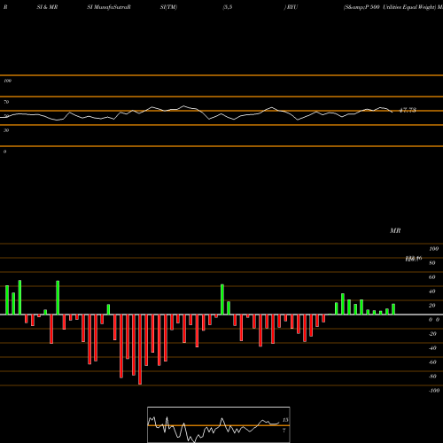Click the MR axis label 60
The height and width of the screenshot is (443, 443).
click(x=432, y=277)
